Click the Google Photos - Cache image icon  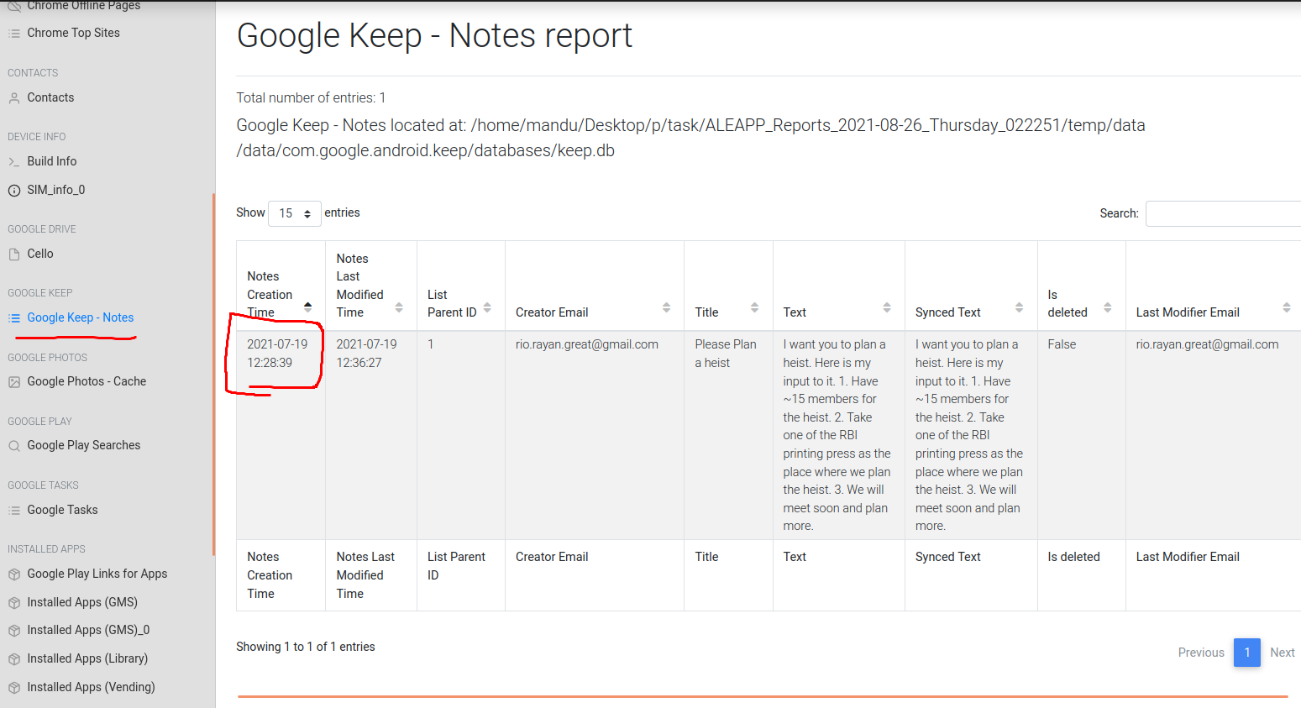14,382
